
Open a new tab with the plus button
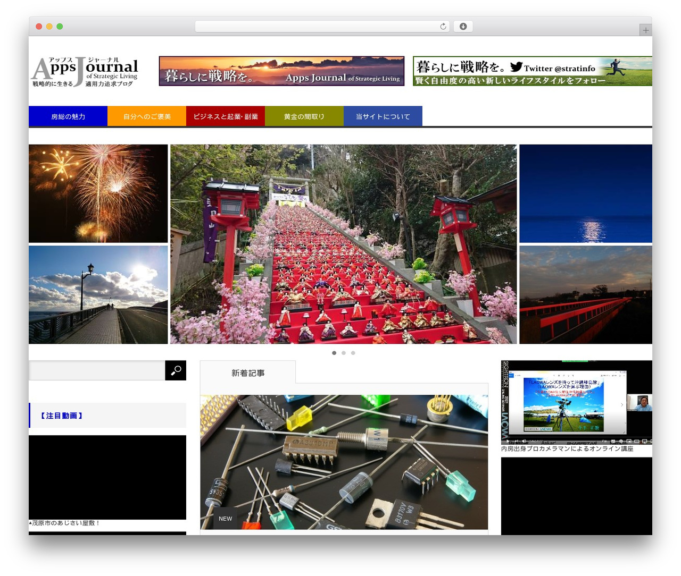pos(645,30)
